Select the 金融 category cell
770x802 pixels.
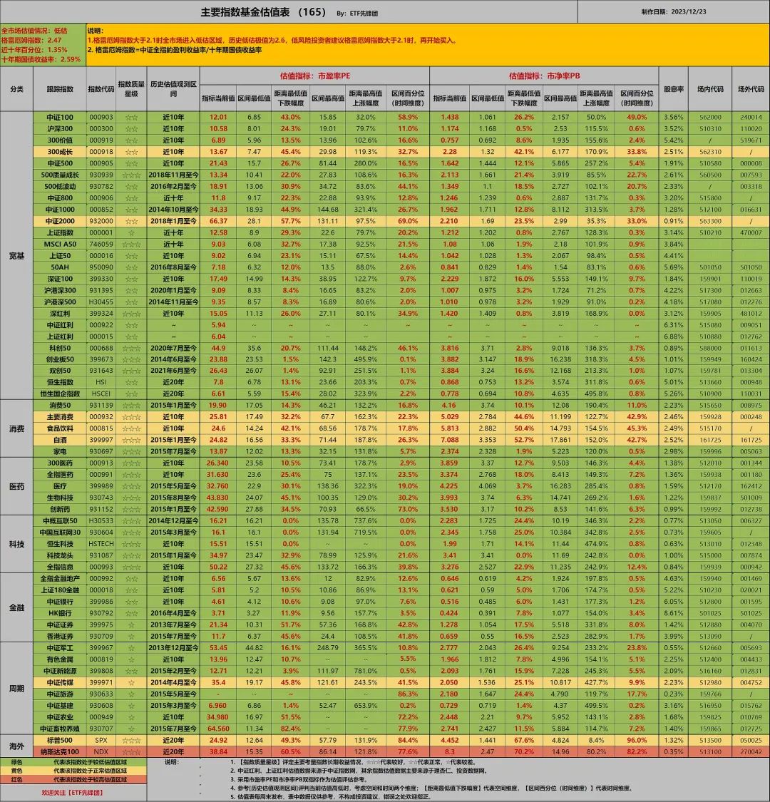pyautogui.click(x=17, y=607)
